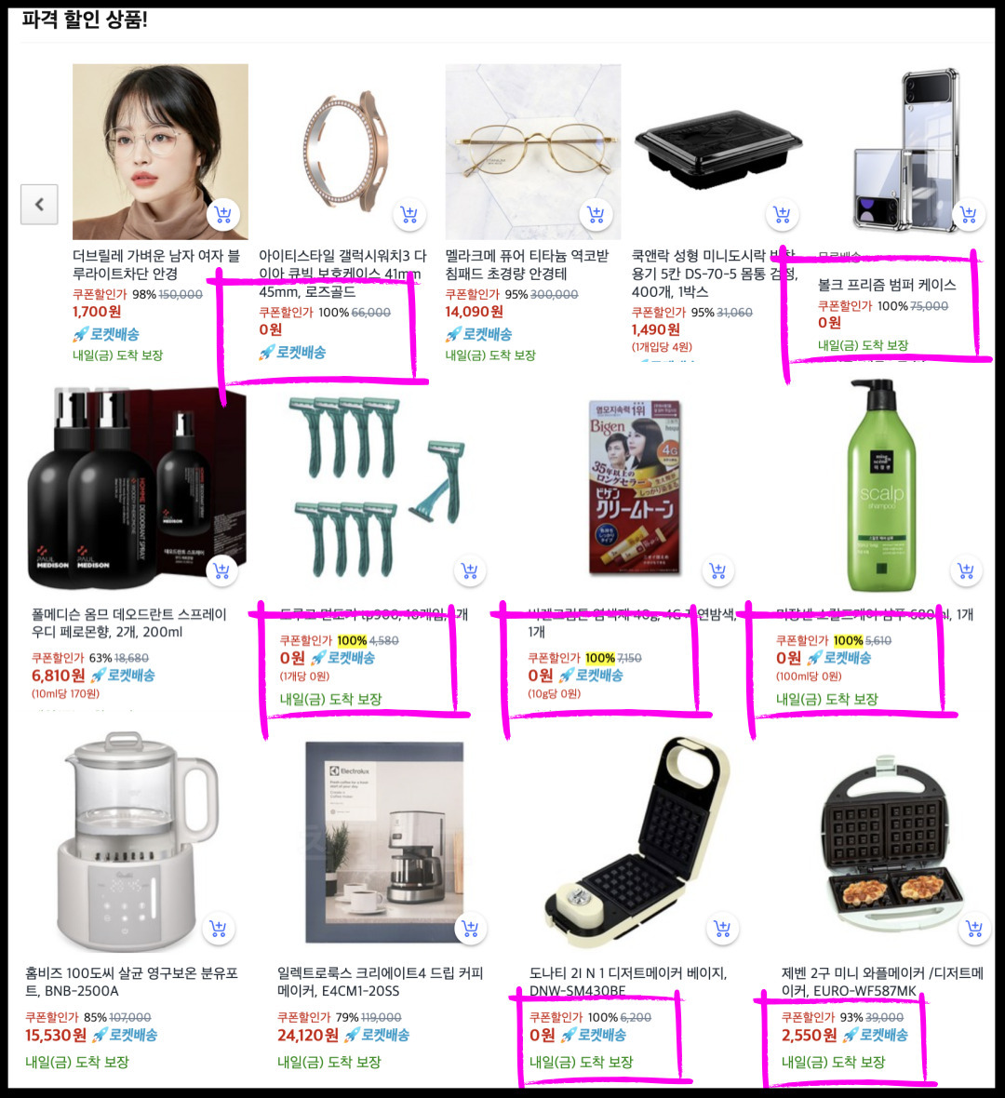Add beige dessert maker to cart
Screen dimensions: 1005x1098
click(x=723, y=929)
